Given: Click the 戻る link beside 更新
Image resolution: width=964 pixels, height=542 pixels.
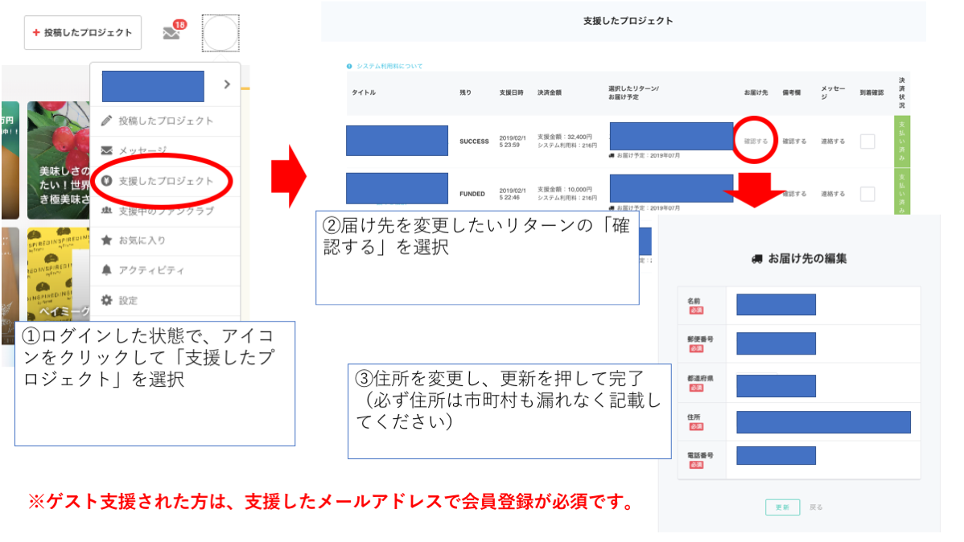Looking at the screenshot, I should 816,507.
